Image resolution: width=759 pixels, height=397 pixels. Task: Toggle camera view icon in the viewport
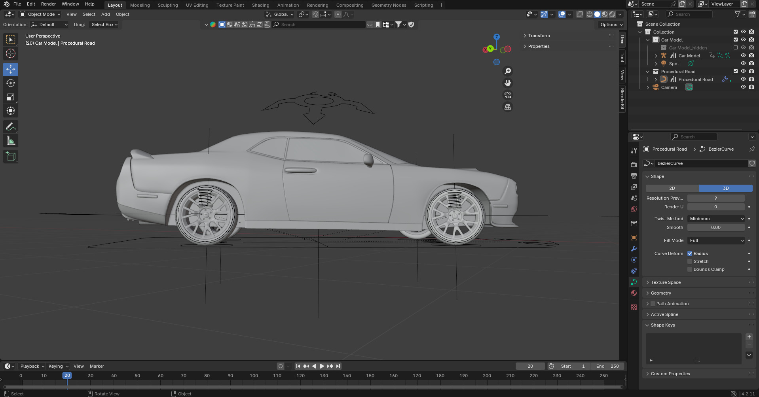(x=508, y=95)
